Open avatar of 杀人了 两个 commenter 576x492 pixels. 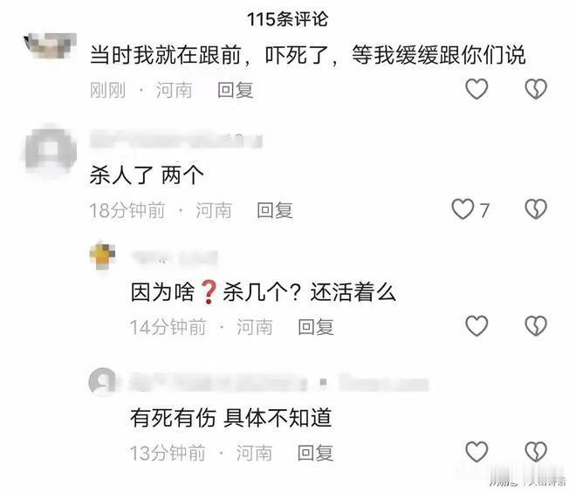pos(51,151)
